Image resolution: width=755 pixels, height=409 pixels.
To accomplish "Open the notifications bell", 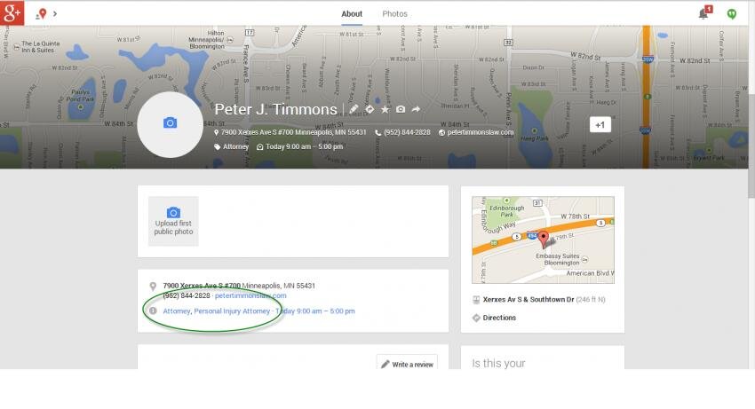I will [x=704, y=13].
